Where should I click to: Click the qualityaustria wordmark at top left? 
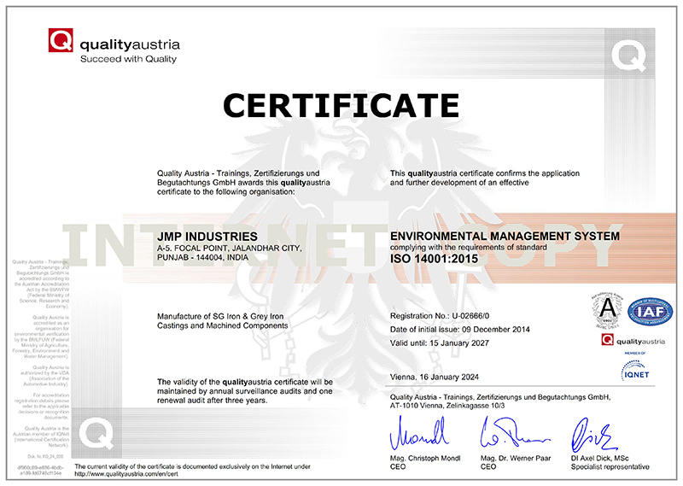click(x=130, y=45)
